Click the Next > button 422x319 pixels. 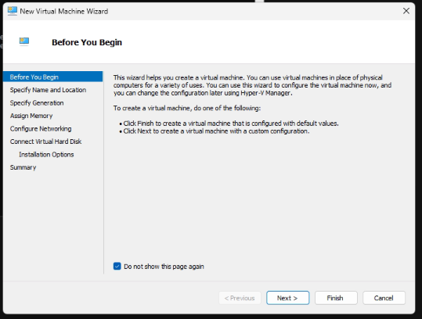[x=287, y=298]
